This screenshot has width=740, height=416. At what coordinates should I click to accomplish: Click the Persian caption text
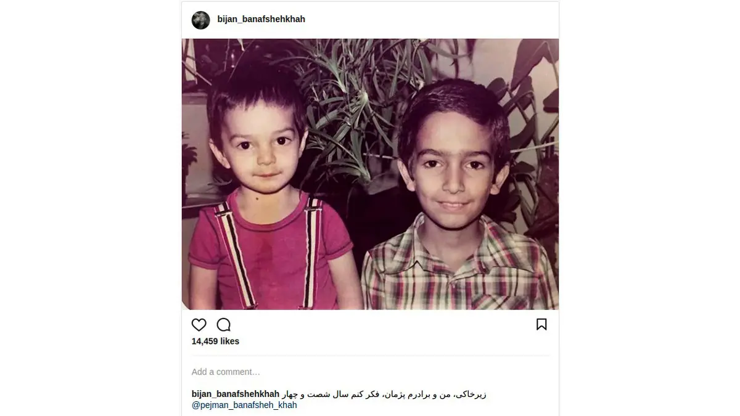[x=384, y=394]
